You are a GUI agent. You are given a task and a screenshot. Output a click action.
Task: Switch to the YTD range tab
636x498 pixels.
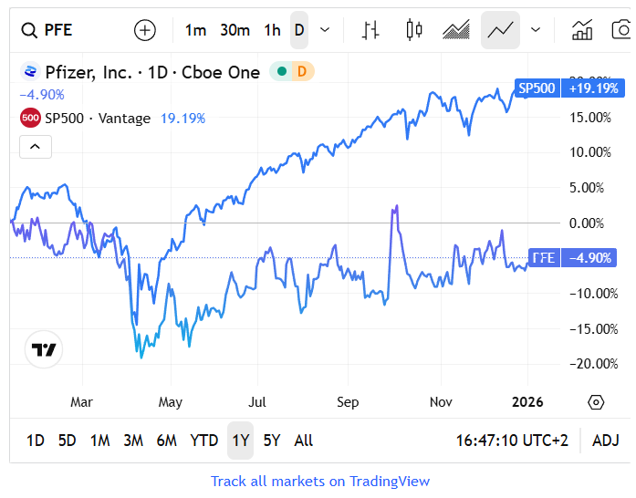click(x=203, y=441)
